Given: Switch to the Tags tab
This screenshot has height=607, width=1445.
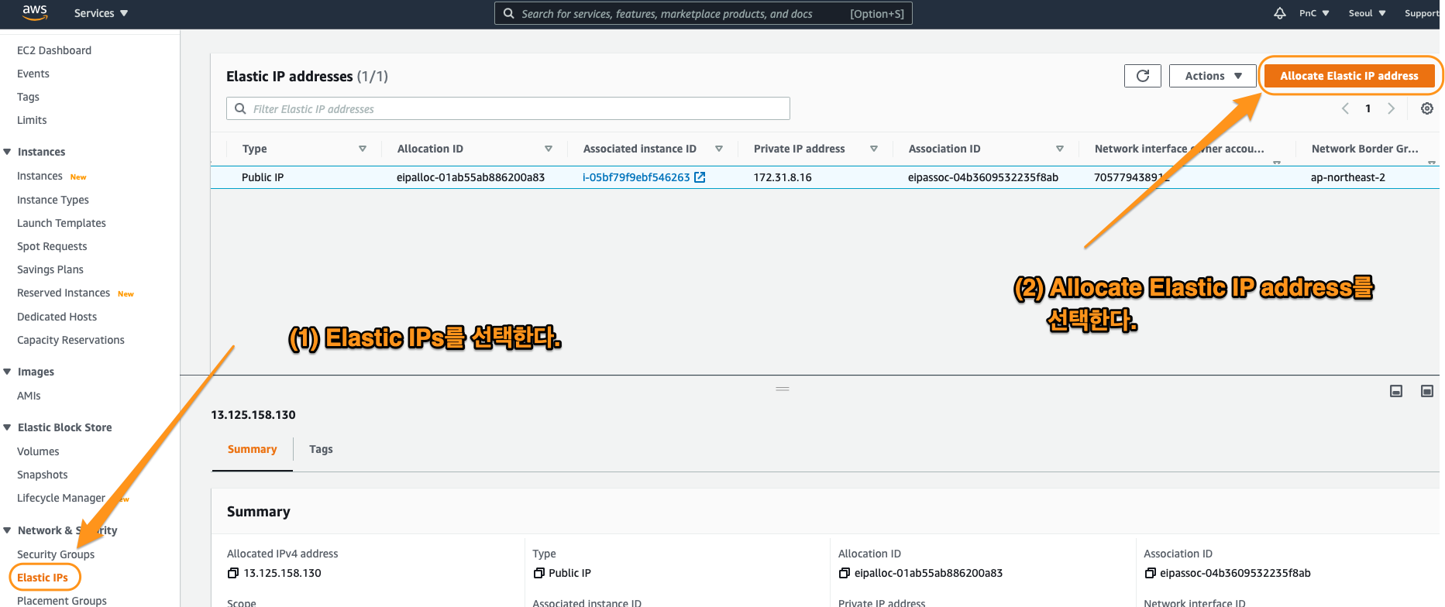Looking at the screenshot, I should tap(321, 449).
